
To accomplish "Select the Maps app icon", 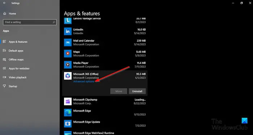I will point(68,54).
